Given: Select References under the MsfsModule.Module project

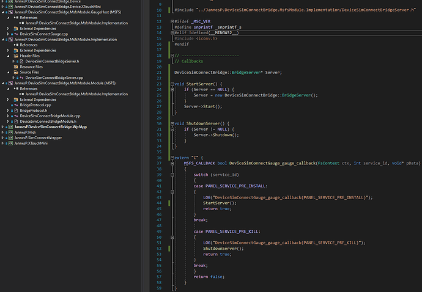Looking at the screenshot, I should click(x=29, y=89).
